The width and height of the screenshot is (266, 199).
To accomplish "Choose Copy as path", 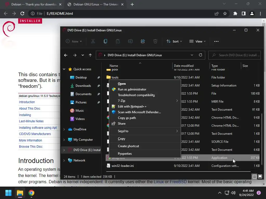I will coord(145,118).
